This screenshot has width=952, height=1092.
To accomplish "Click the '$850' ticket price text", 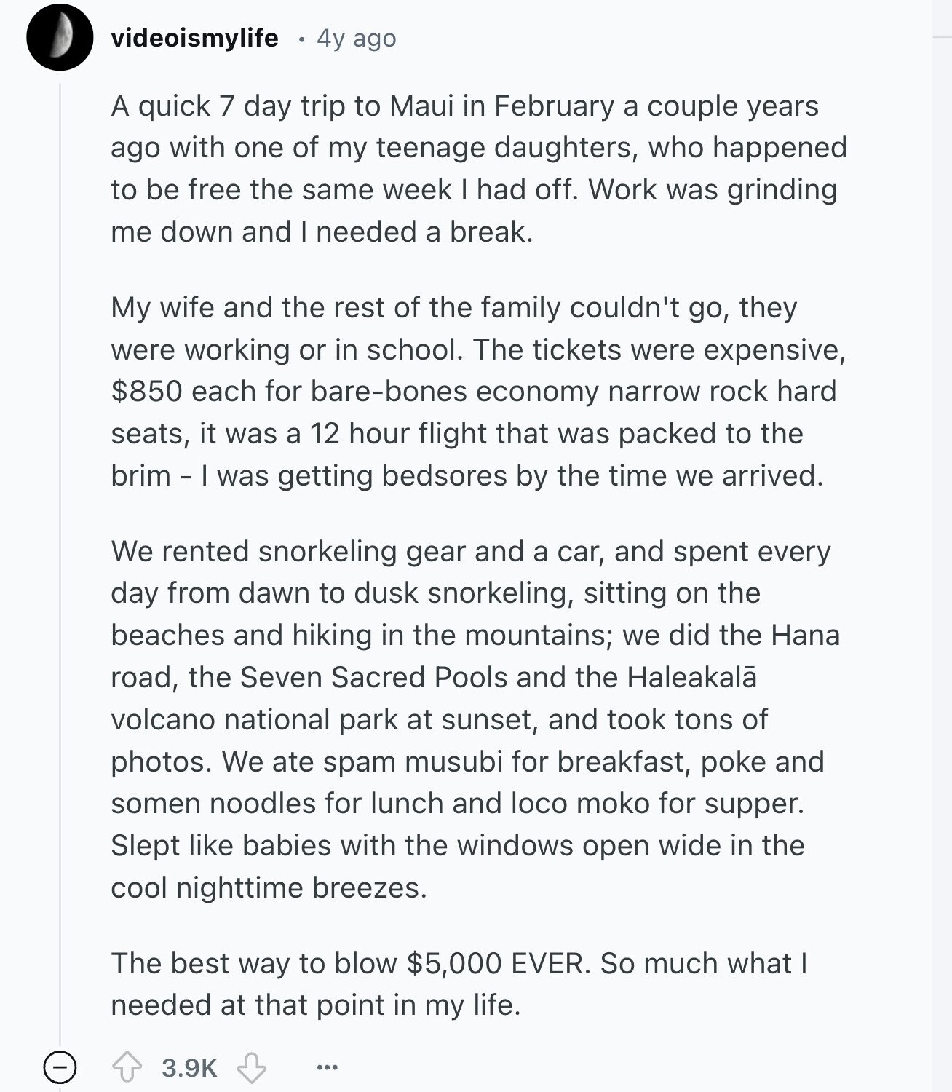I will 146,391.
